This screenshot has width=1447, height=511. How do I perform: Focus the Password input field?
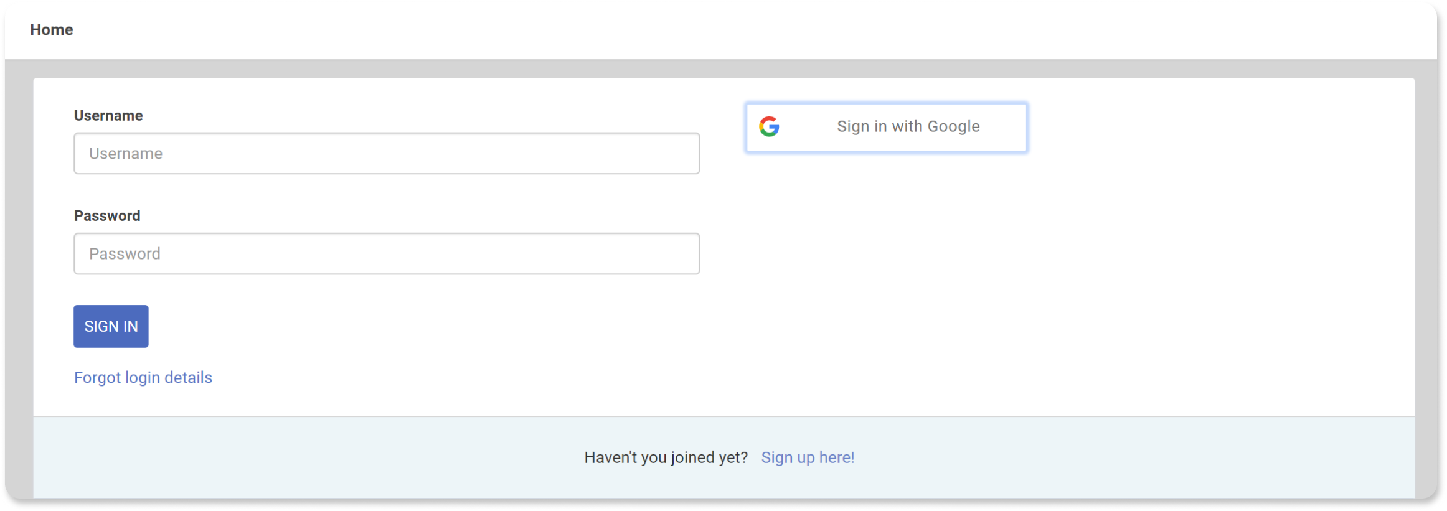(x=386, y=253)
